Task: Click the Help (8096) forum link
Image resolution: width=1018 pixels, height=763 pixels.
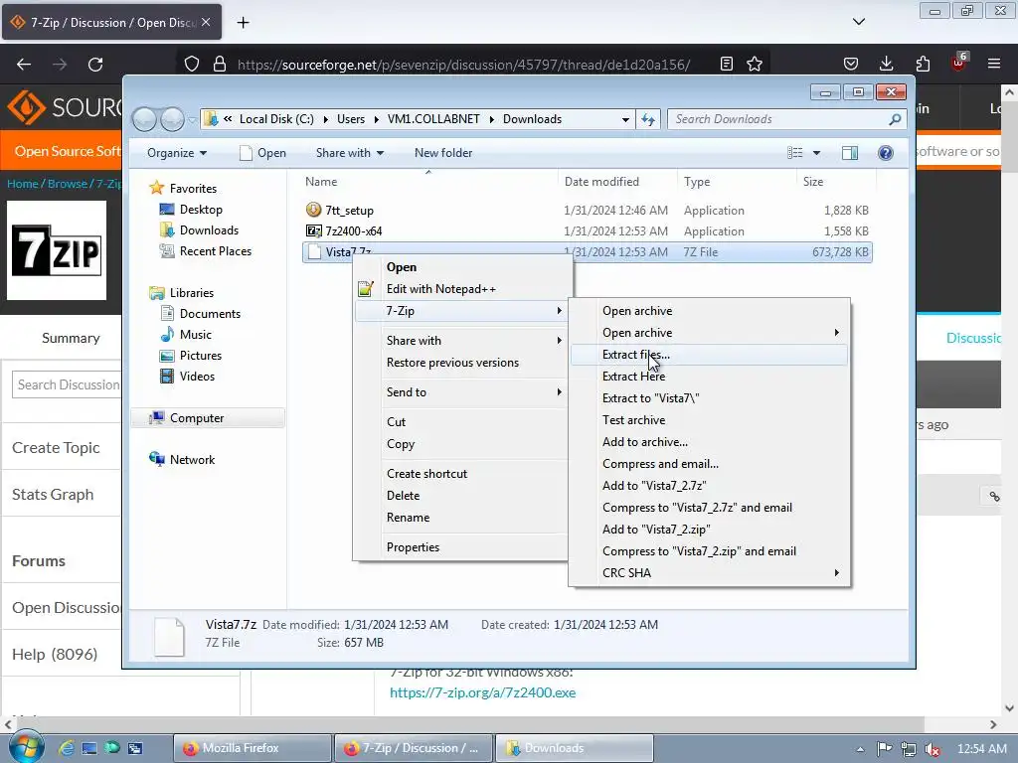Action: pos(55,654)
